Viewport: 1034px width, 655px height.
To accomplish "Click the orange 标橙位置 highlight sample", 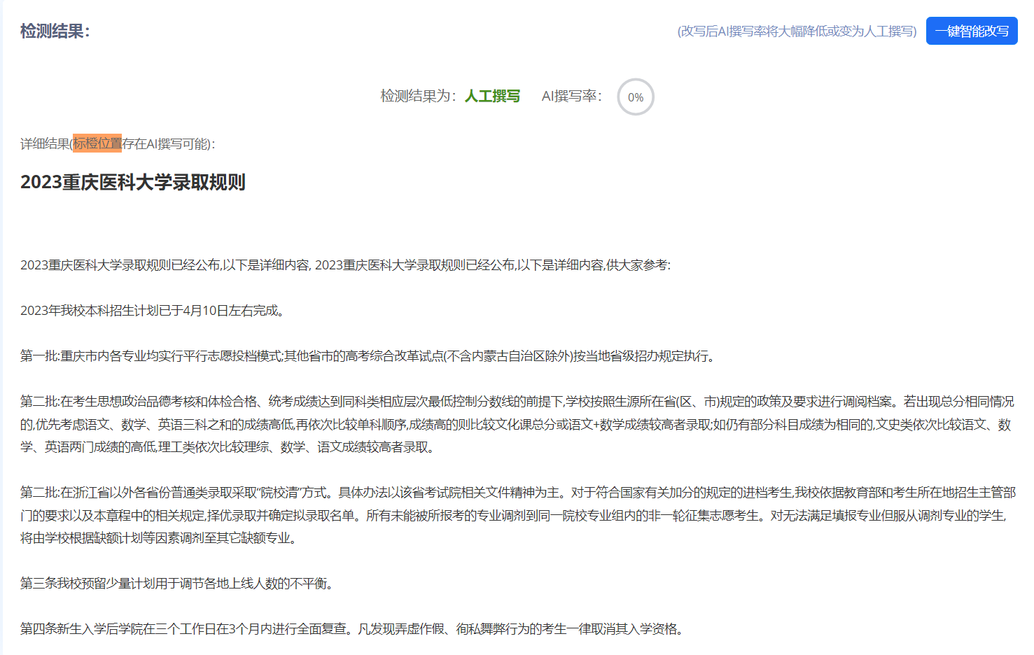I will click(x=97, y=143).
